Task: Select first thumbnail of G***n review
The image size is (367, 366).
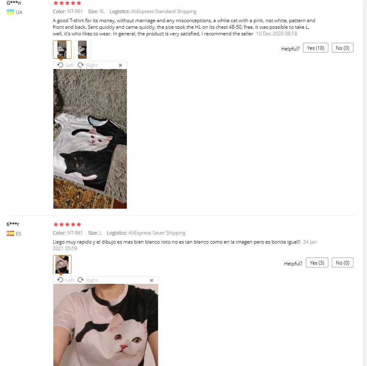Action: coord(62,49)
